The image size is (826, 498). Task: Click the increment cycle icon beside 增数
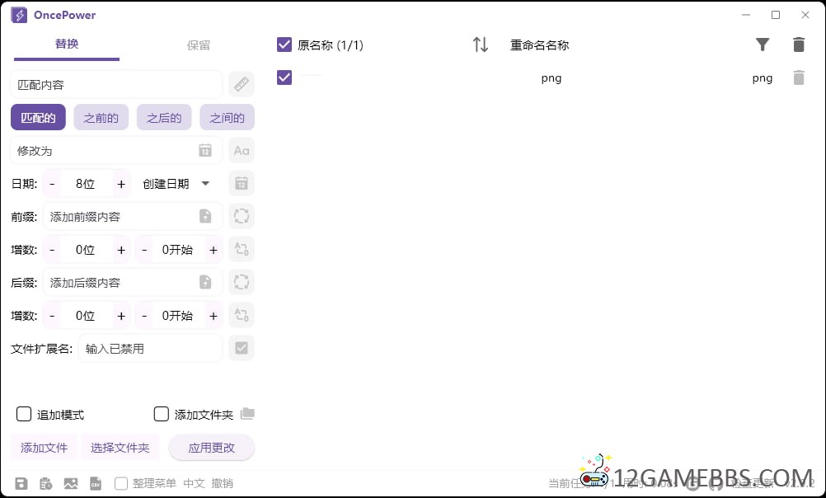pos(241,249)
